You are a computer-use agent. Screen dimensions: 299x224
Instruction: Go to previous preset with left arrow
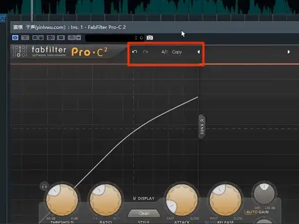click(x=199, y=52)
